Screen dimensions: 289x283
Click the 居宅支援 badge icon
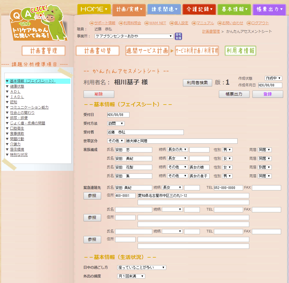(x=178, y=37)
